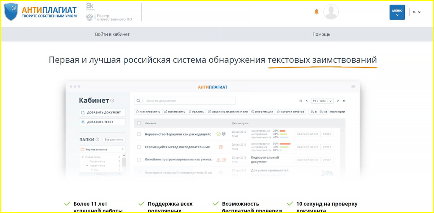Viewport: 434px width, 213px height.
Task: Select the Войти в кабинет tab
Action: tap(112, 34)
